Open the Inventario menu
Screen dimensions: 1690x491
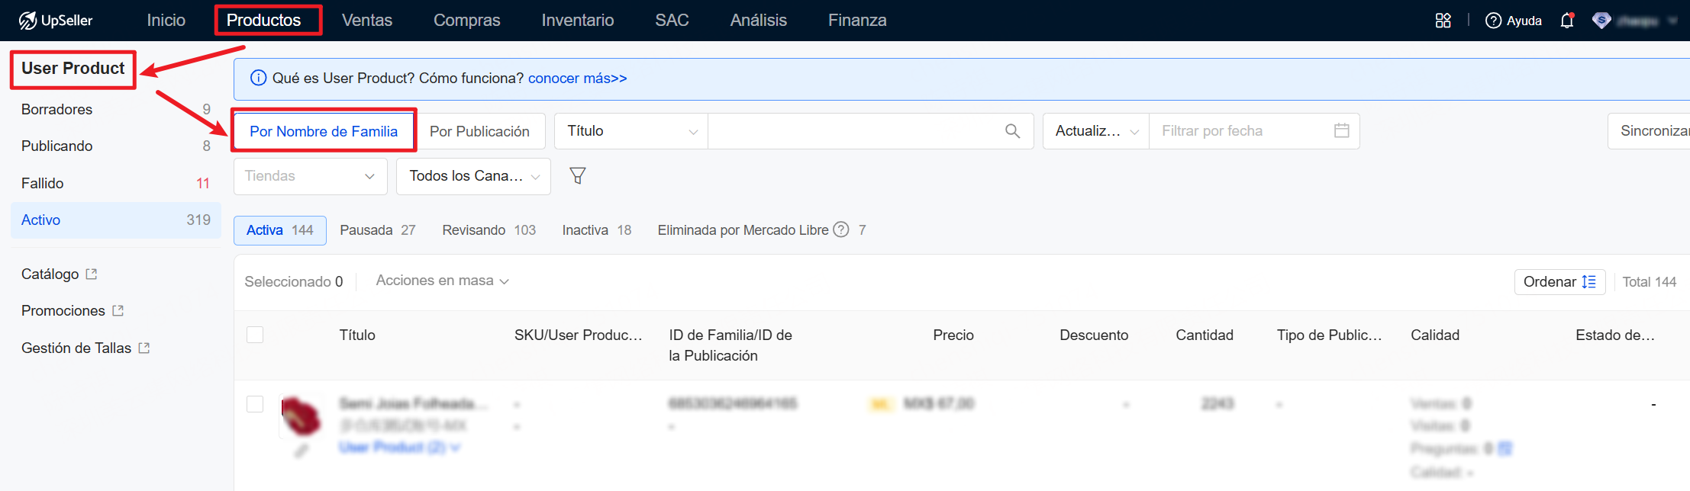click(578, 21)
